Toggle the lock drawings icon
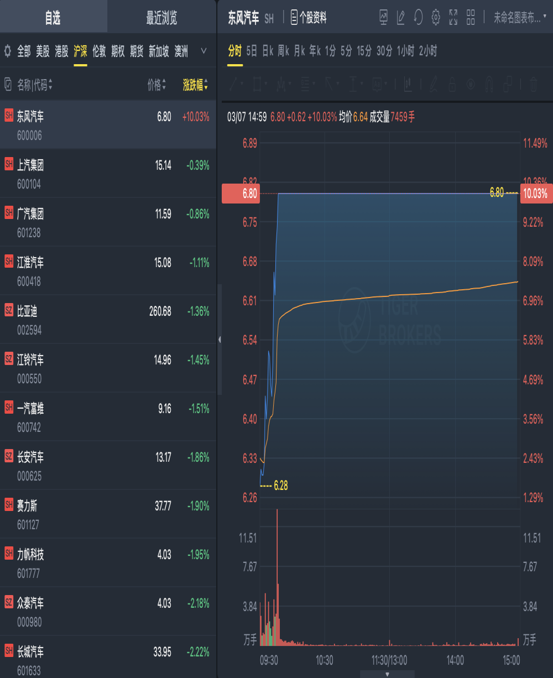This screenshot has width=553, height=678. point(452,84)
